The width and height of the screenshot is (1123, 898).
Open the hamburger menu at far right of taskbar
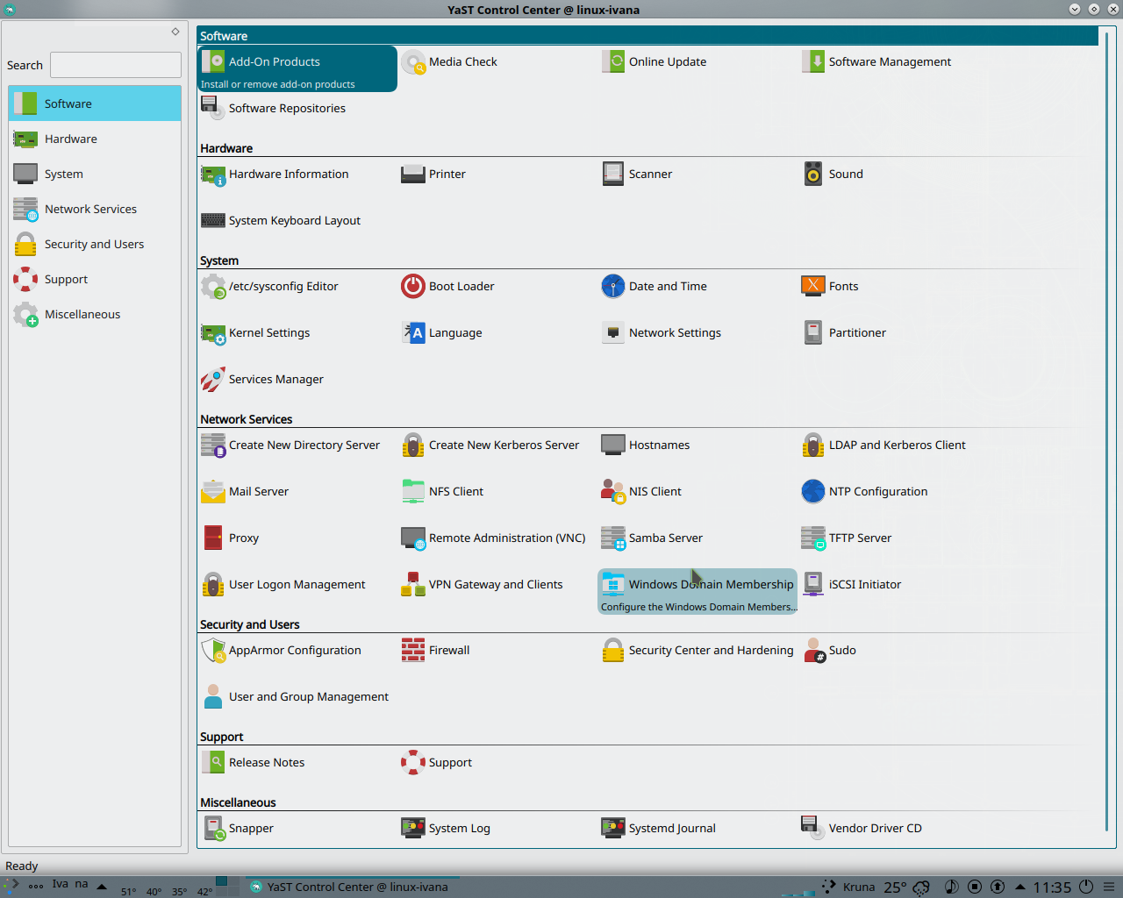pyautogui.click(x=1109, y=887)
